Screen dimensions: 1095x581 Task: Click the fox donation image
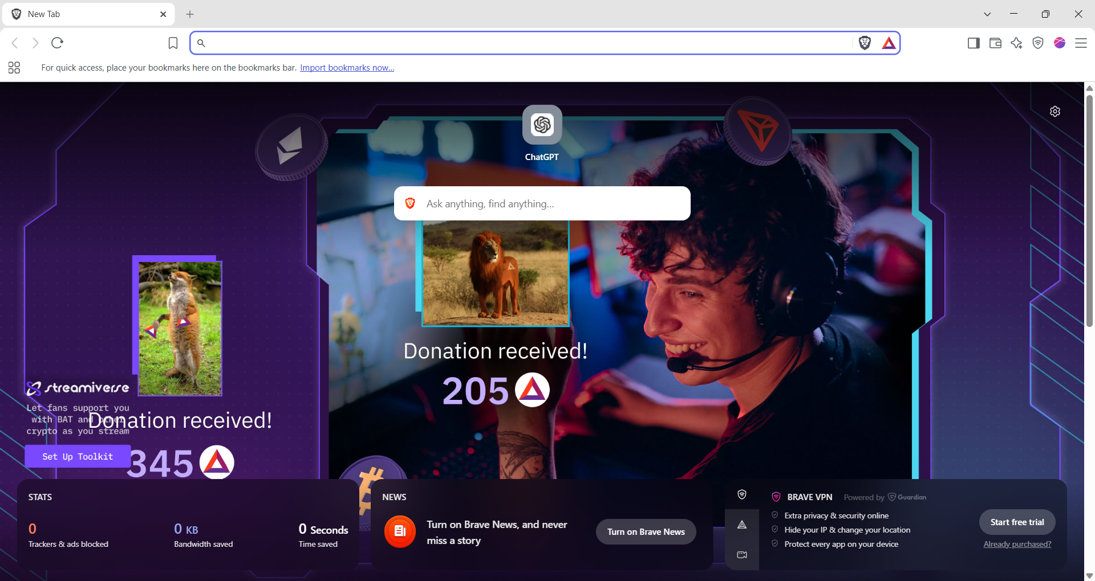point(180,328)
